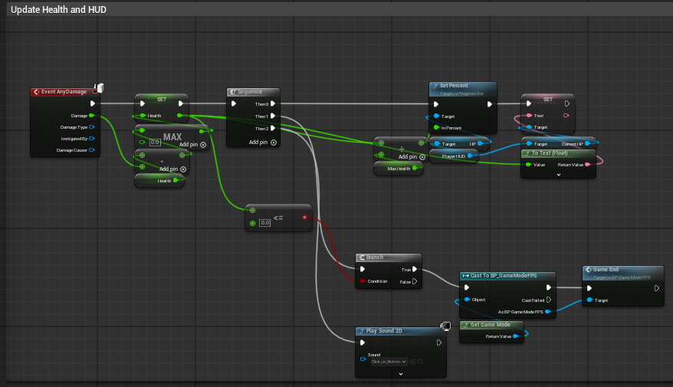Click the Branch node icon
The image size is (673, 387).
pyautogui.click(x=362, y=257)
